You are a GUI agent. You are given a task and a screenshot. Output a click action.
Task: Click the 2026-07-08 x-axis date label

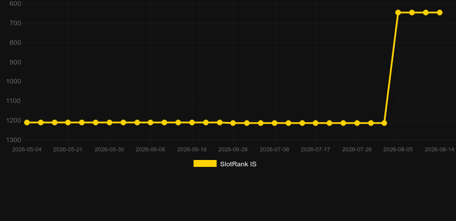click(274, 150)
